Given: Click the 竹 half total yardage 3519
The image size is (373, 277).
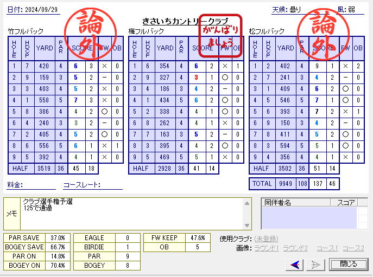Looking at the screenshot, I should (x=44, y=169).
